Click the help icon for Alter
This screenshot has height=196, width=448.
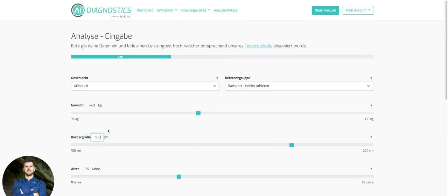(x=371, y=169)
